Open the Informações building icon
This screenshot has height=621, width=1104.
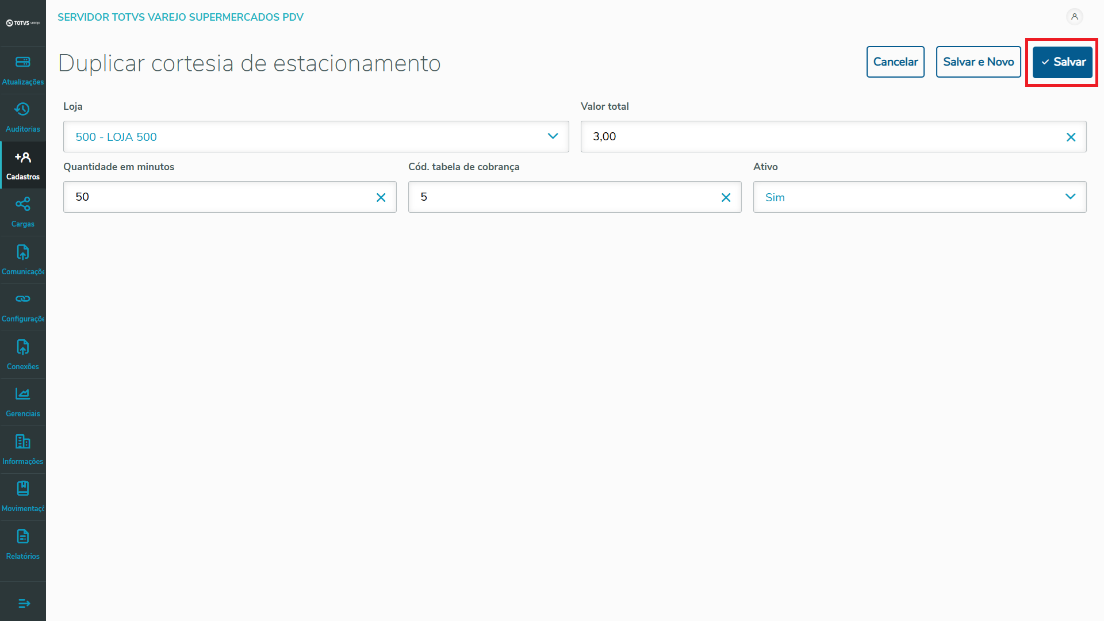pyautogui.click(x=23, y=442)
